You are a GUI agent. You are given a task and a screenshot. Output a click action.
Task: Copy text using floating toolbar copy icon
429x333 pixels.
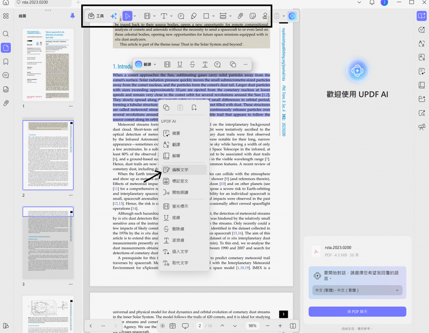233,64
